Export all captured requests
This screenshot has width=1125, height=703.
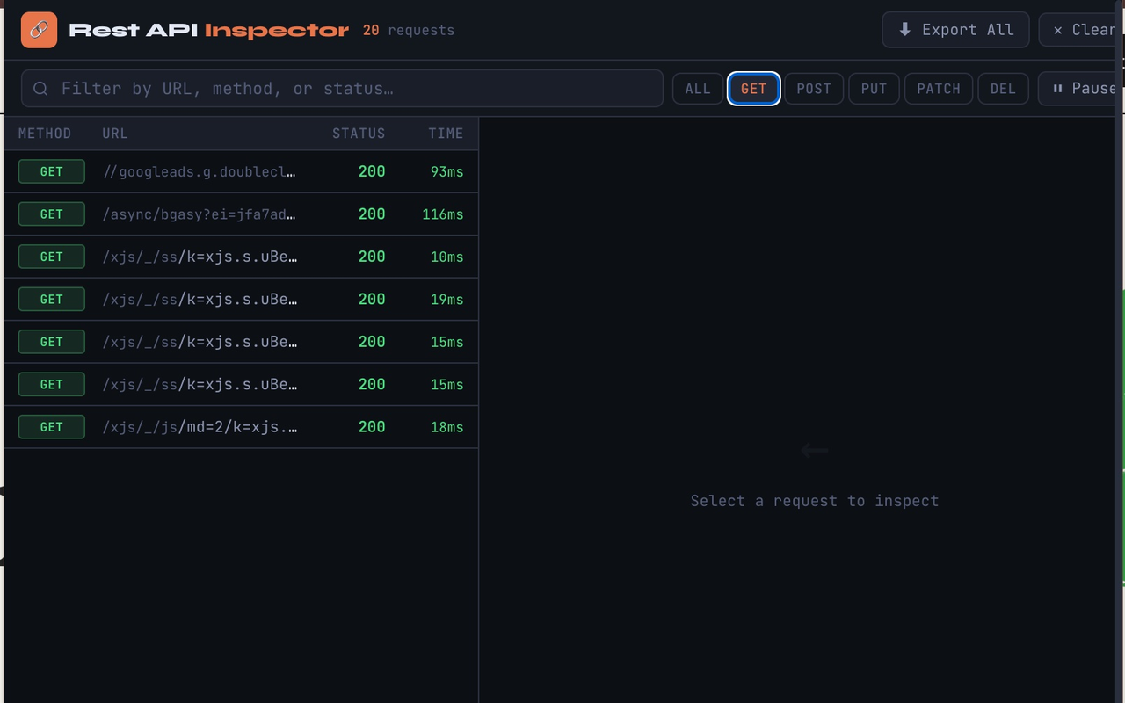(x=955, y=30)
